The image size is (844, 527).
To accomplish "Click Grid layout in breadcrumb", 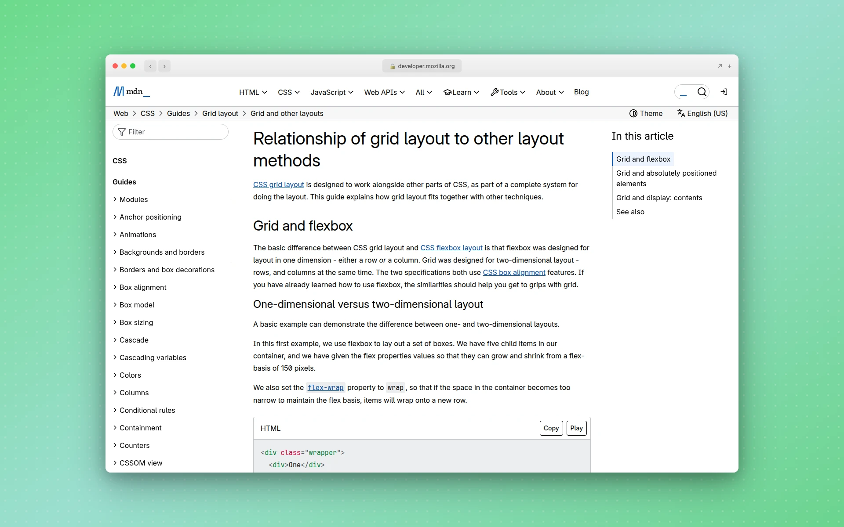I will [220, 113].
